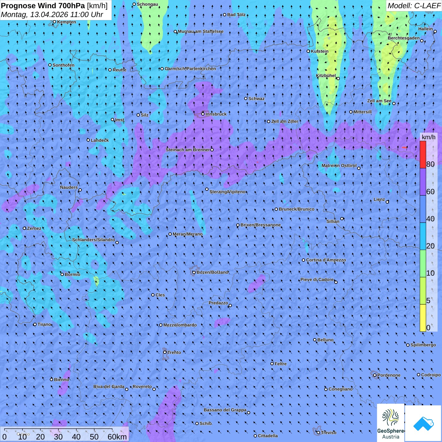Image resolution: width=442 pixels, height=442 pixels.
Task: Click the 'Schwaz' label
Action: click(256, 99)
